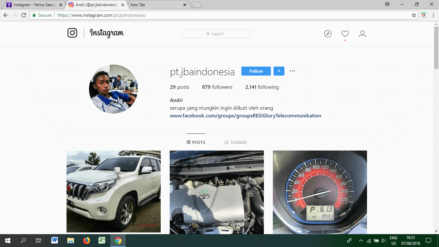Open activity feed heart icon

(345, 34)
